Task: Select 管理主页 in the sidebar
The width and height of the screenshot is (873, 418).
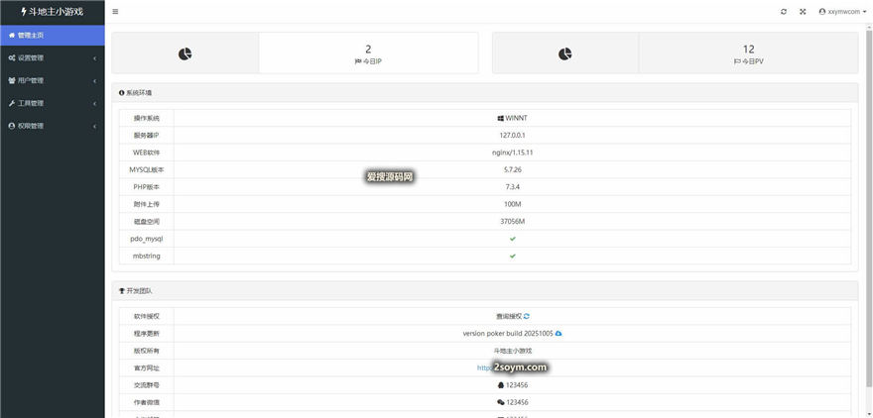Action: 52,35
